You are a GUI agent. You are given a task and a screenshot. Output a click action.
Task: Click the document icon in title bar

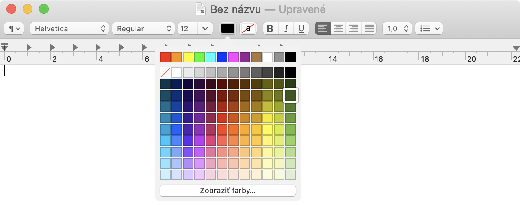(200, 9)
